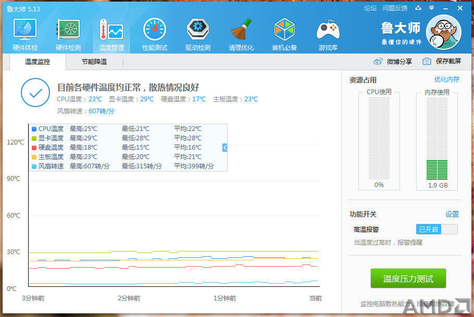474x317 pixels.
Task: Click the Weibo share icon
Action: pos(378,61)
